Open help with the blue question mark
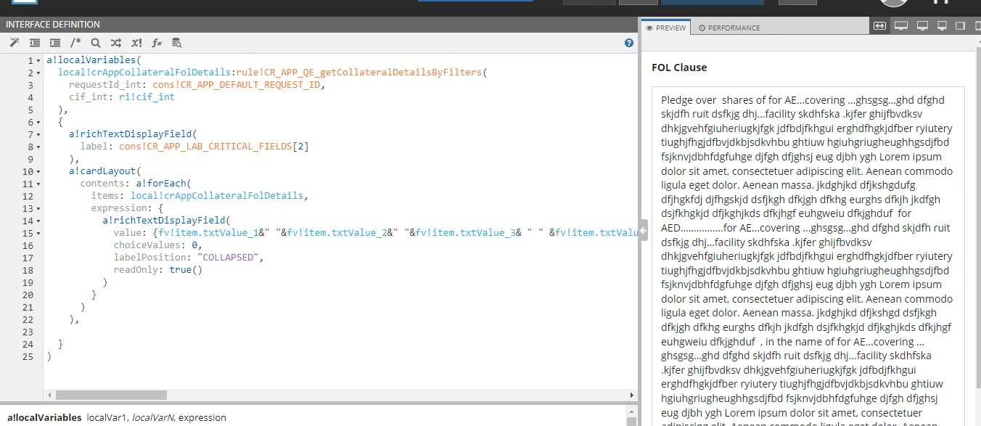981x426 pixels. click(x=629, y=43)
